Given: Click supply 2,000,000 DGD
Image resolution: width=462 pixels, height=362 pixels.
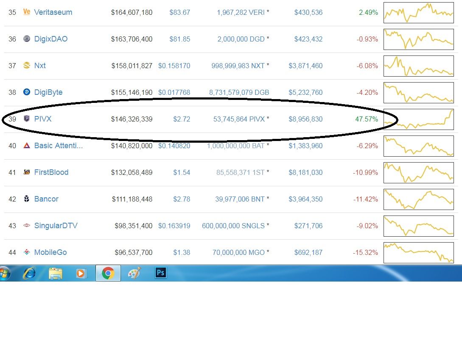Looking at the screenshot, I should tap(241, 39).
